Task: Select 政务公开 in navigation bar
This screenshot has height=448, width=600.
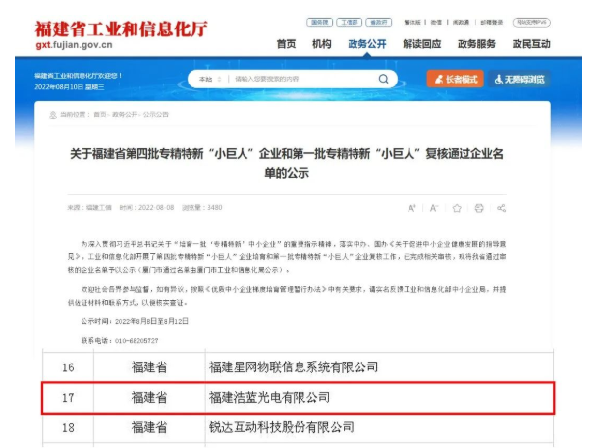Action: tap(367, 44)
